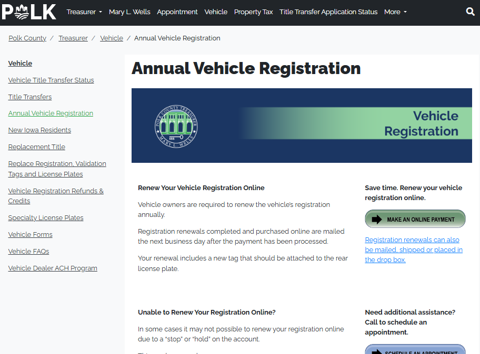The height and width of the screenshot is (354, 480).
Task: Go to Title Transfer Application Status
Action: point(328,12)
